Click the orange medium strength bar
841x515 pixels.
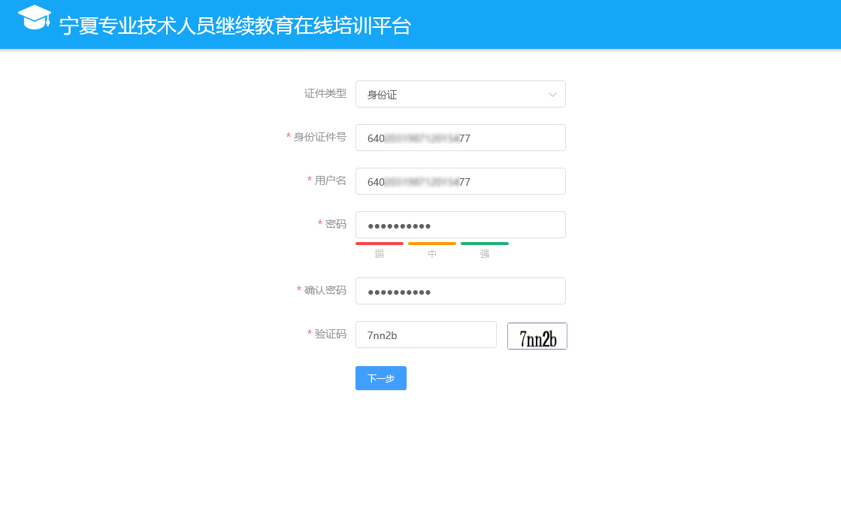coord(431,244)
